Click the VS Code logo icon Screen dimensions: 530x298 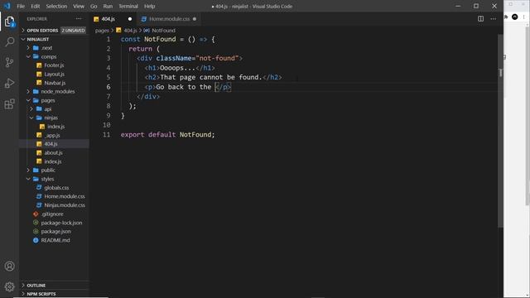point(7,6)
